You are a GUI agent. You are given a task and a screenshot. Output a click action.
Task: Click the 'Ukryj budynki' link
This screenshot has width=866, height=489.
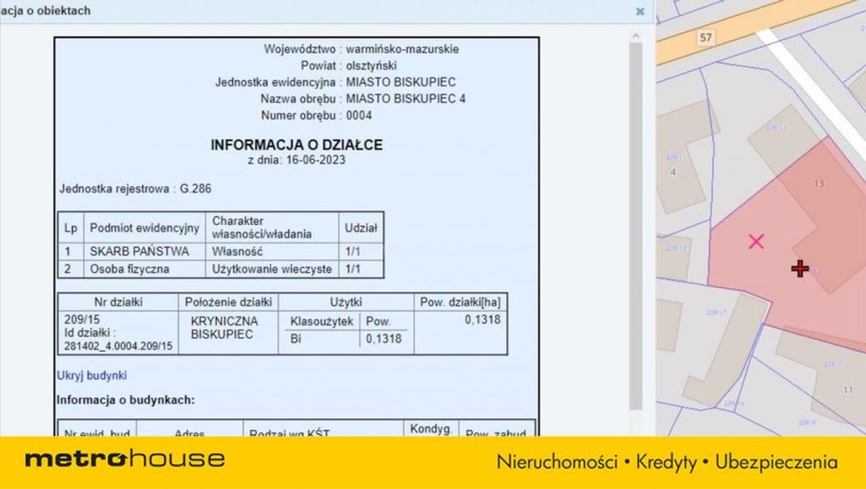pos(91,376)
